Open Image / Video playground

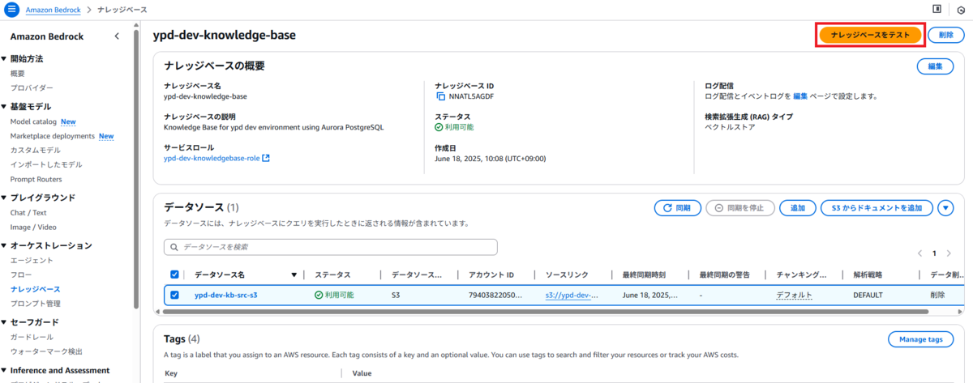tap(33, 227)
